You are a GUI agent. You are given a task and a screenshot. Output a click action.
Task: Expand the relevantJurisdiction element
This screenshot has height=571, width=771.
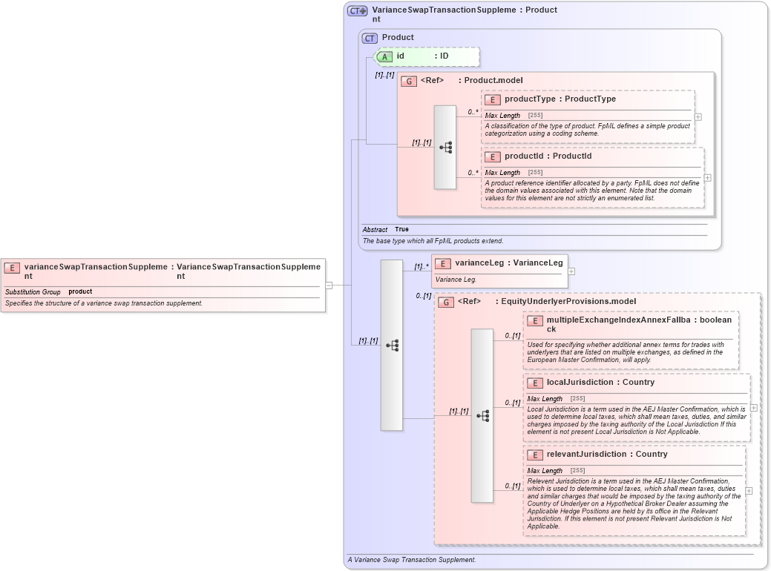pos(749,491)
